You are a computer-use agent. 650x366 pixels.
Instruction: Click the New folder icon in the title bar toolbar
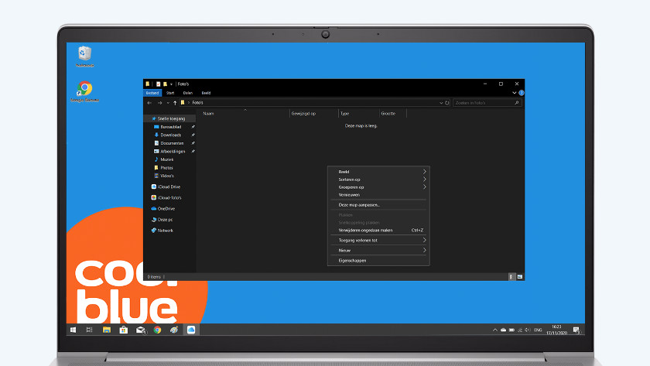coord(165,84)
